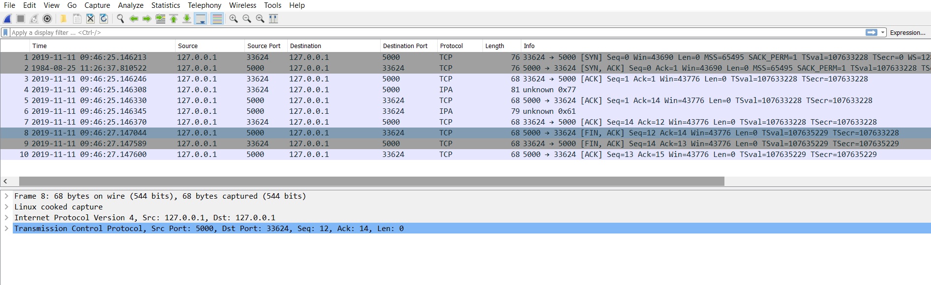Open the Wireless menu
The width and height of the screenshot is (931, 285).
pyautogui.click(x=242, y=5)
